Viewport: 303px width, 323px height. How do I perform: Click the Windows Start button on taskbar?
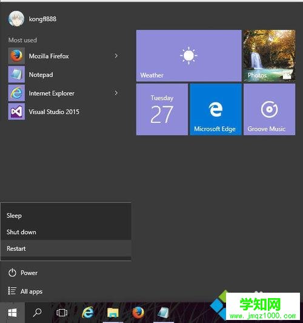tap(12, 313)
